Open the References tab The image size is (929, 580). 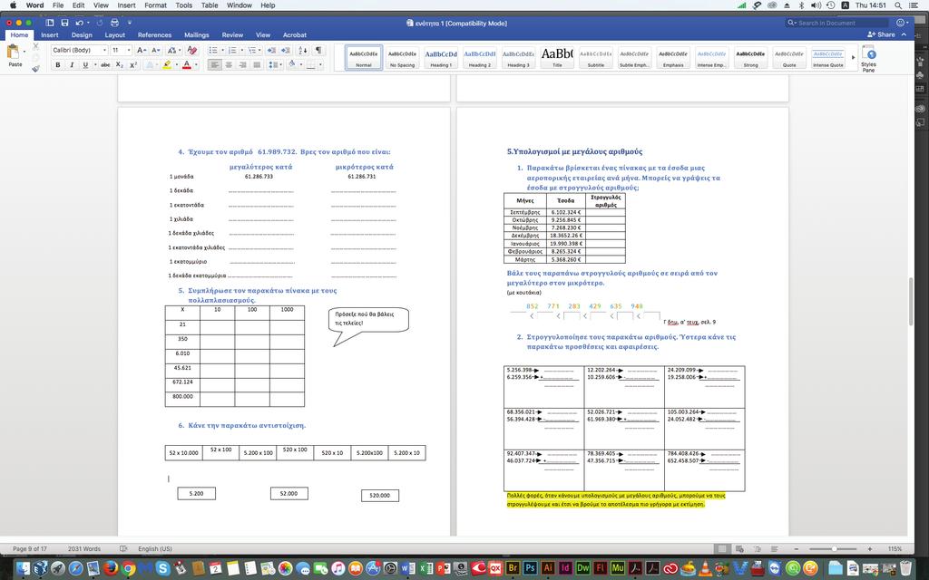[x=154, y=35]
